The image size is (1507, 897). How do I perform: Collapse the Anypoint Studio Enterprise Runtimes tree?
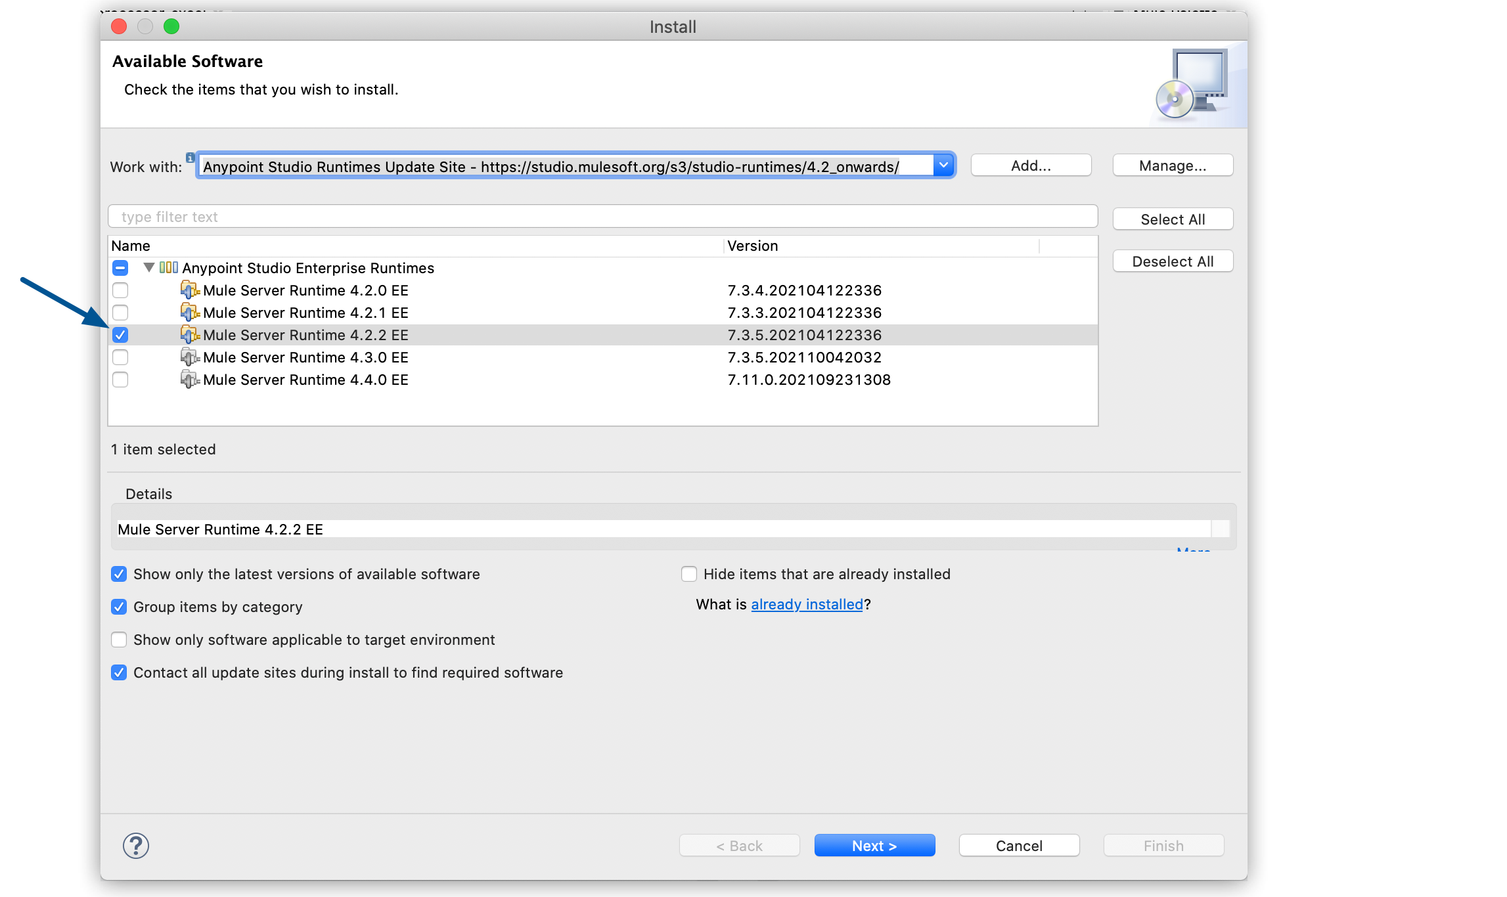coord(148,267)
